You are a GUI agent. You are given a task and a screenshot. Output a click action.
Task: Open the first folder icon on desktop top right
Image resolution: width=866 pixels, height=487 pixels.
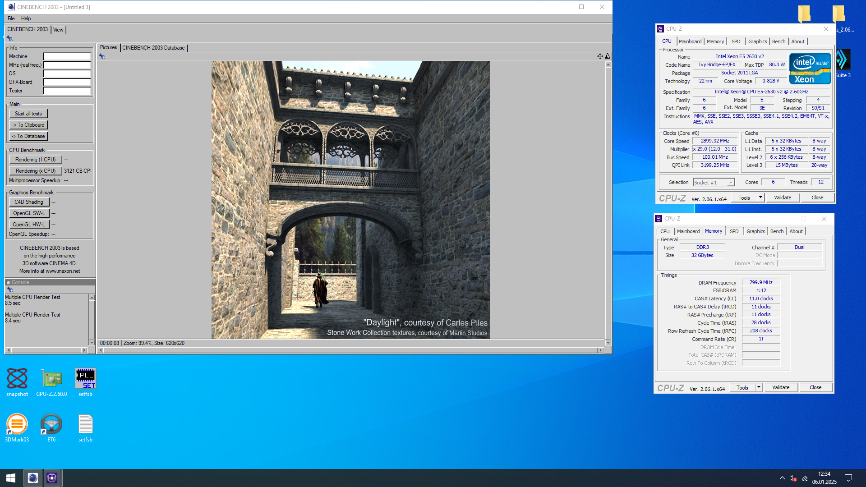tap(804, 14)
